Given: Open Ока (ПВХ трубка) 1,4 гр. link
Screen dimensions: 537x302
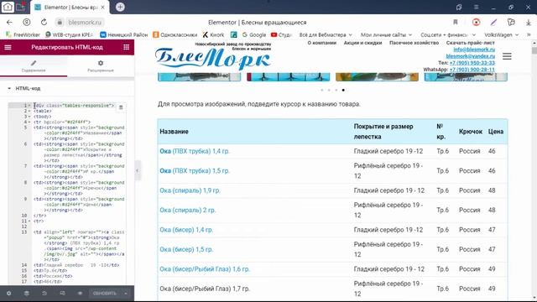Looking at the screenshot, I should 195,151.
